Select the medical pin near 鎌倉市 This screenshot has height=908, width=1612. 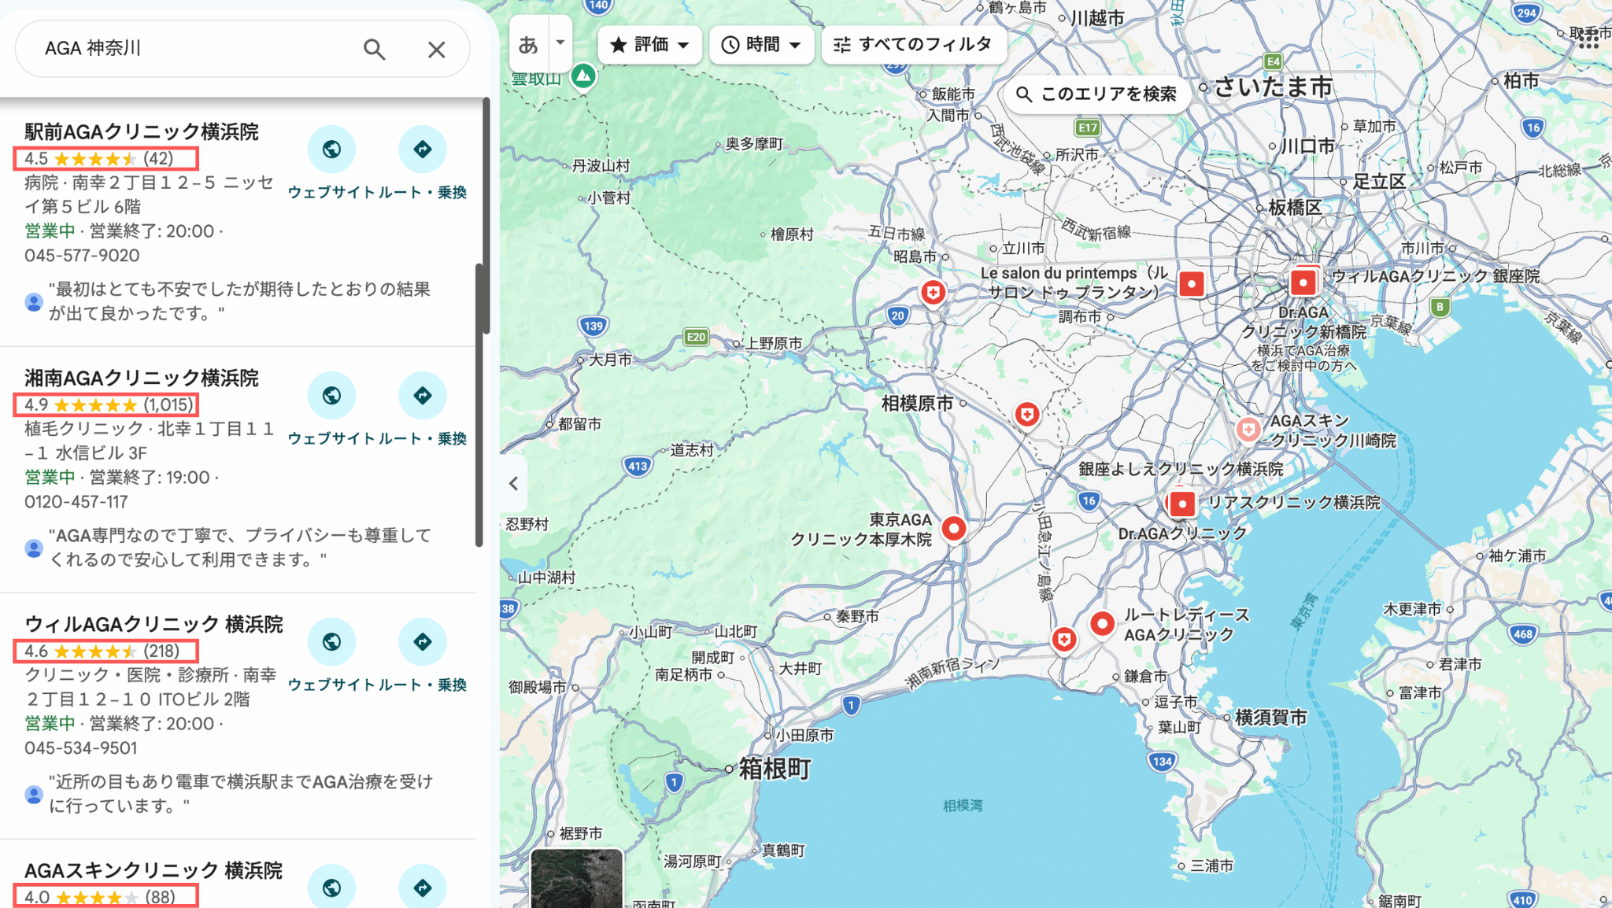(x=1064, y=640)
